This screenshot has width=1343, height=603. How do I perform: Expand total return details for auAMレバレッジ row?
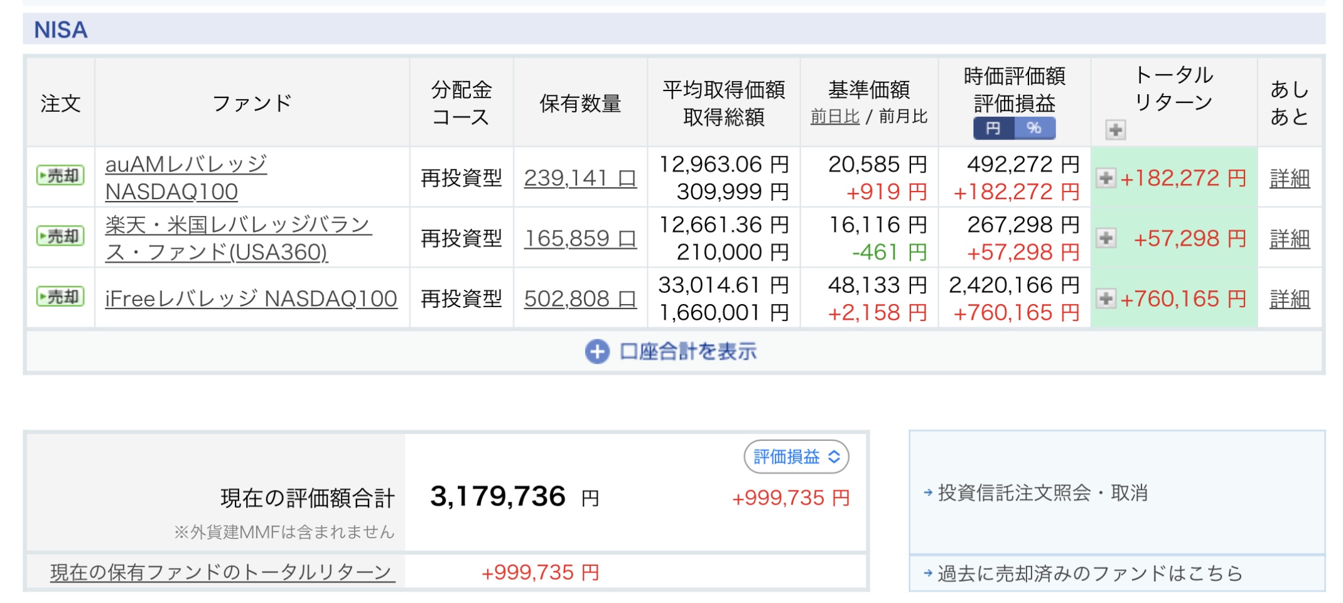click(x=1106, y=178)
